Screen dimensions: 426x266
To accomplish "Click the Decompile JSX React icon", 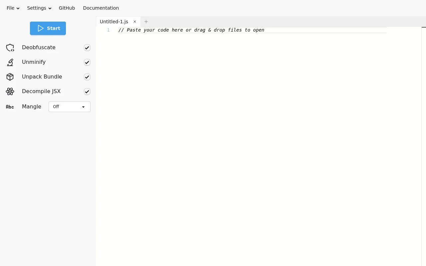I will pyautogui.click(x=10, y=91).
